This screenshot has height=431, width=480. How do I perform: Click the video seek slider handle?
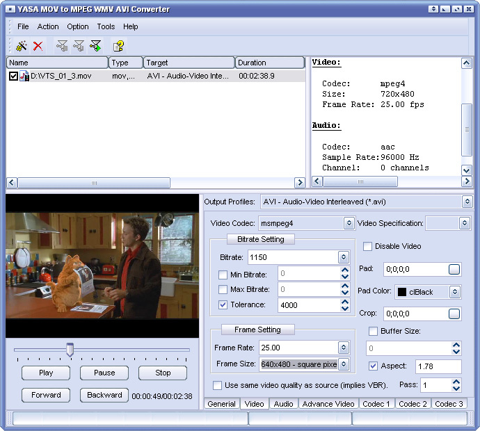[70, 350]
